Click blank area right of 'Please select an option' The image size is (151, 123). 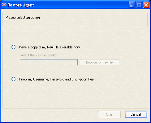tap(93, 19)
